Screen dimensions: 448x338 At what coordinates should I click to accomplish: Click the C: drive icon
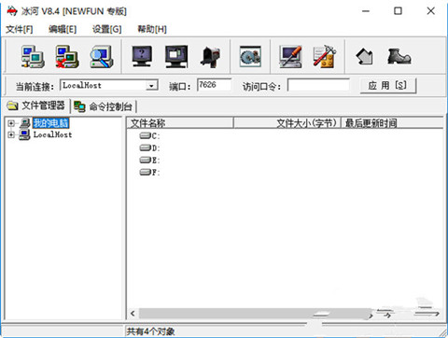pos(146,135)
